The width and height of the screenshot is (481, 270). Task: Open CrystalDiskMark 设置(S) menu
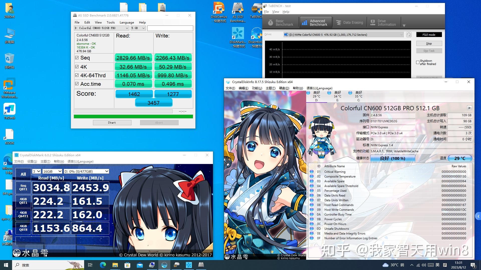pos(32,161)
